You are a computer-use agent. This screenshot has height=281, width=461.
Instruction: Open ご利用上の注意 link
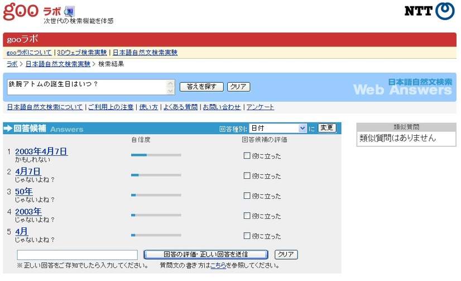pos(111,107)
